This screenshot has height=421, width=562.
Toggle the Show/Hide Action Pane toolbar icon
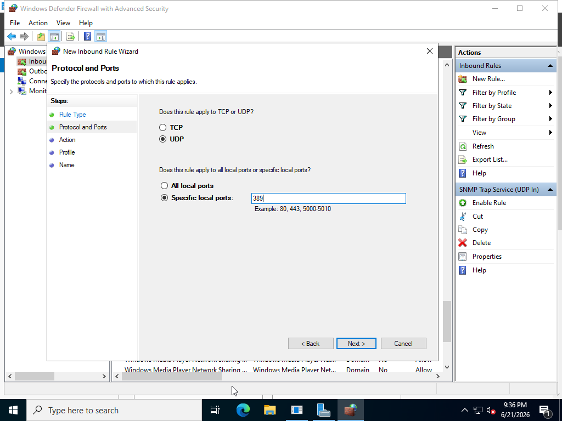pos(101,36)
